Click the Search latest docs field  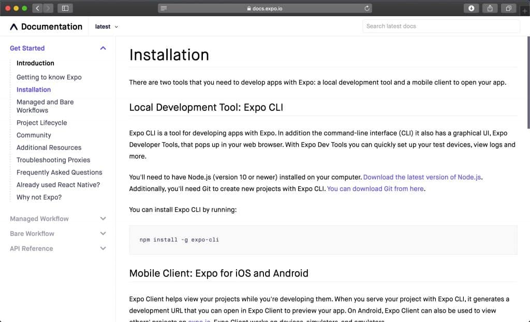point(441,26)
